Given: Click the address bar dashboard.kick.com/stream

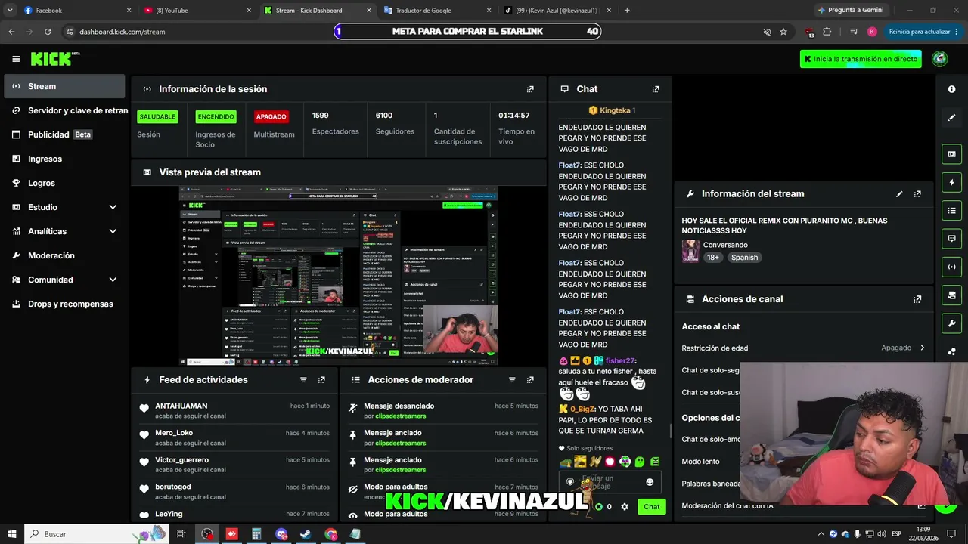Looking at the screenshot, I should pyautogui.click(x=122, y=32).
